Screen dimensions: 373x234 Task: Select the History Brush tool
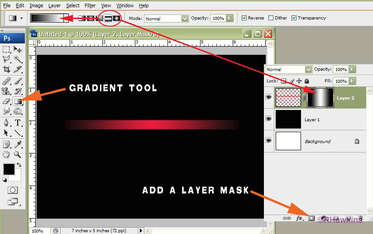(17, 91)
